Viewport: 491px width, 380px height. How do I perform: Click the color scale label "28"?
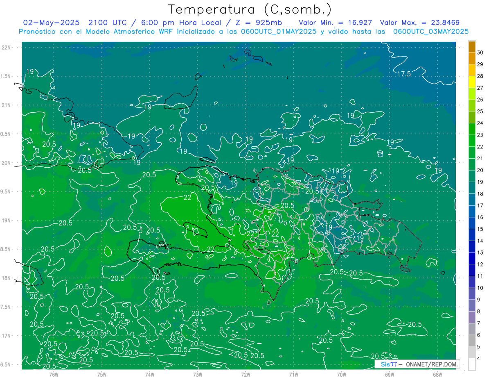pyautogui.click(x=480, y=76)
